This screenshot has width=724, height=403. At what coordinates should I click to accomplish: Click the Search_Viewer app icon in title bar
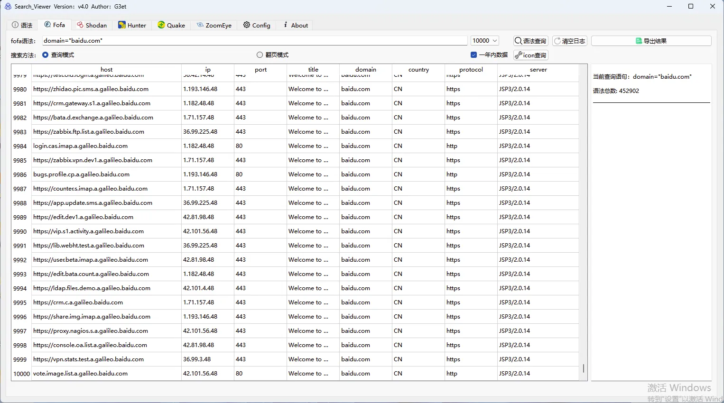8,7
